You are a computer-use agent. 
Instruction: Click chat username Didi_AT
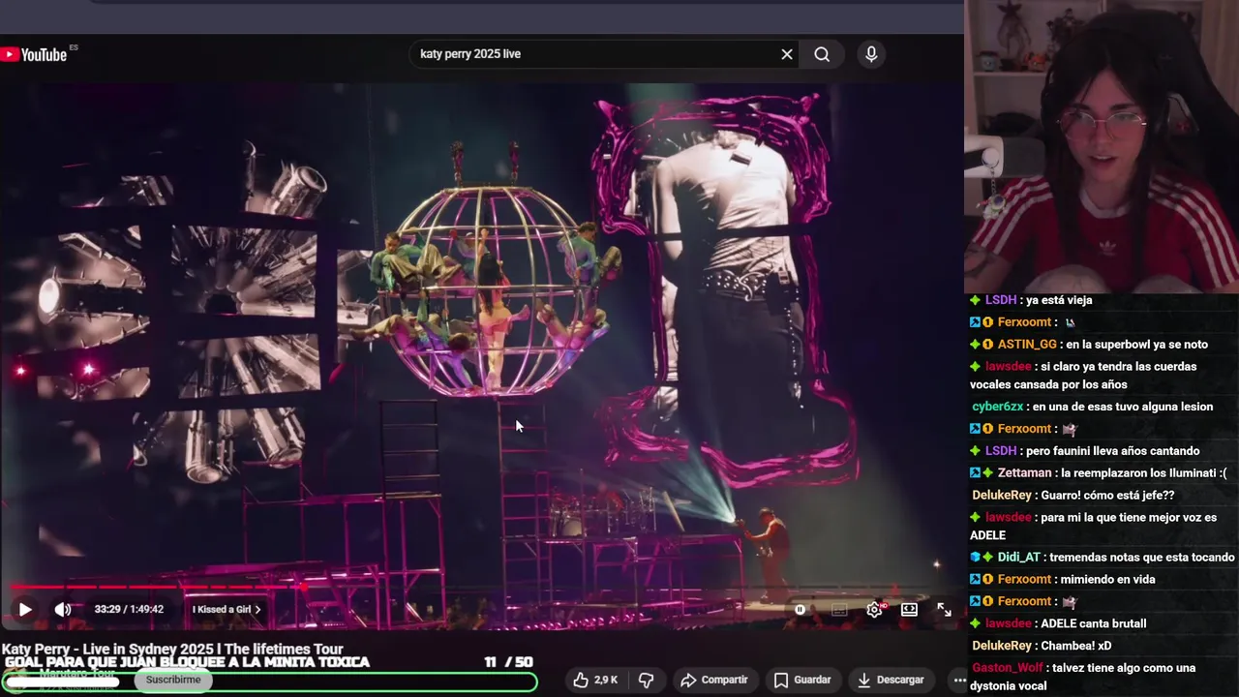click(1019, 558)
